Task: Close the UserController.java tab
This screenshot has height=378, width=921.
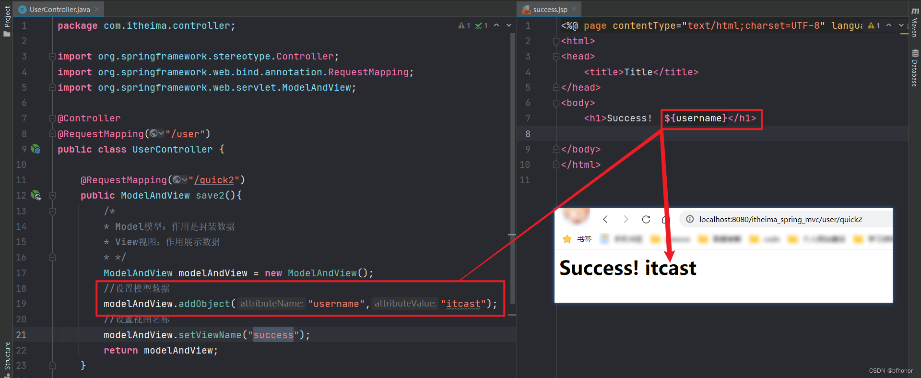Action: (97, 9)
